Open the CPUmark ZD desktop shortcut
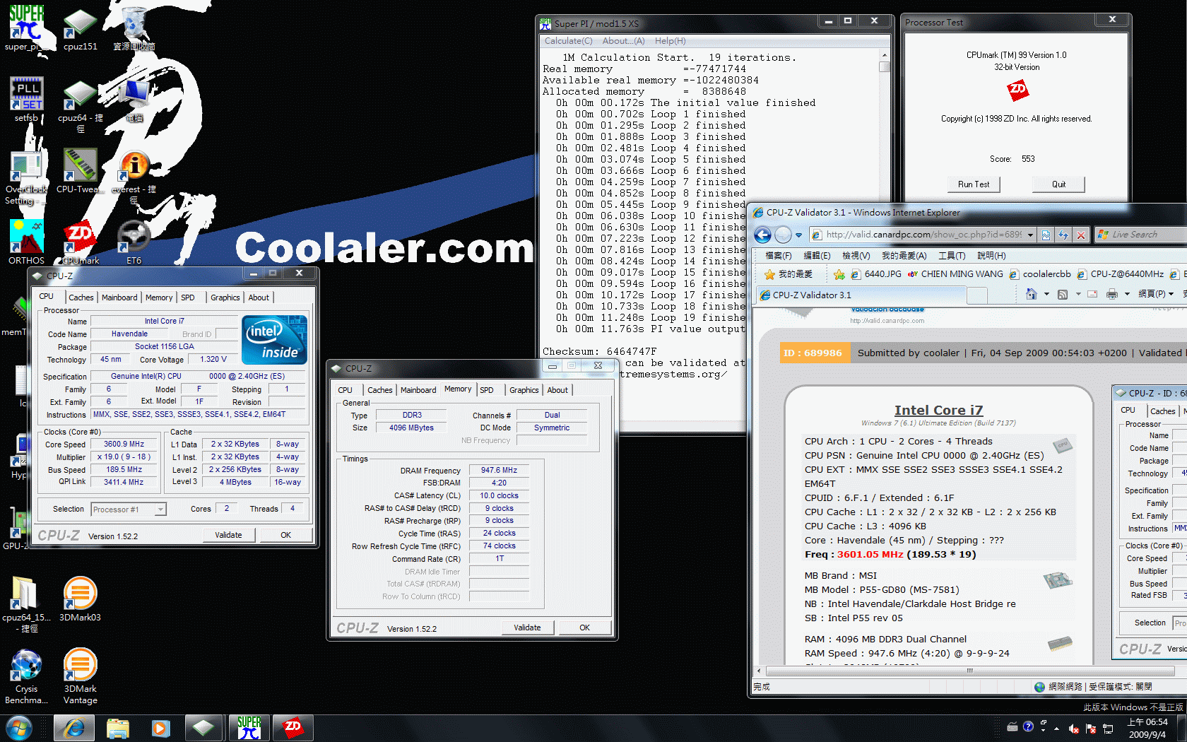The image size is (1187, 742). (x=80, y=242)
